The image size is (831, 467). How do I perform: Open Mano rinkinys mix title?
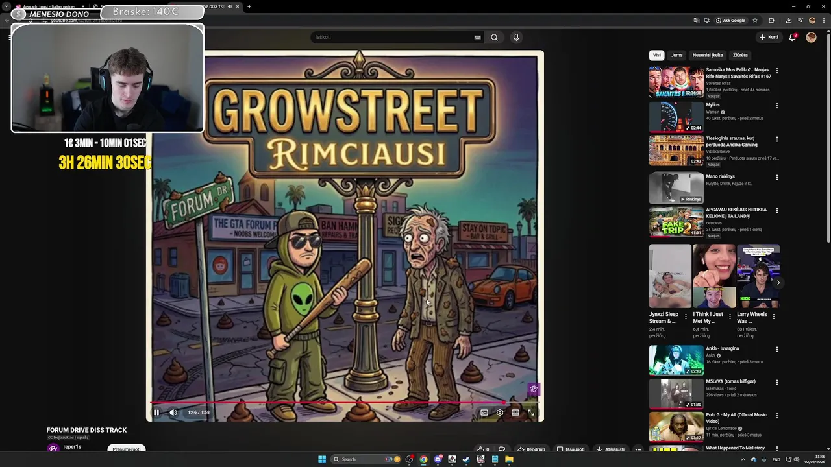tap(721, 176)
